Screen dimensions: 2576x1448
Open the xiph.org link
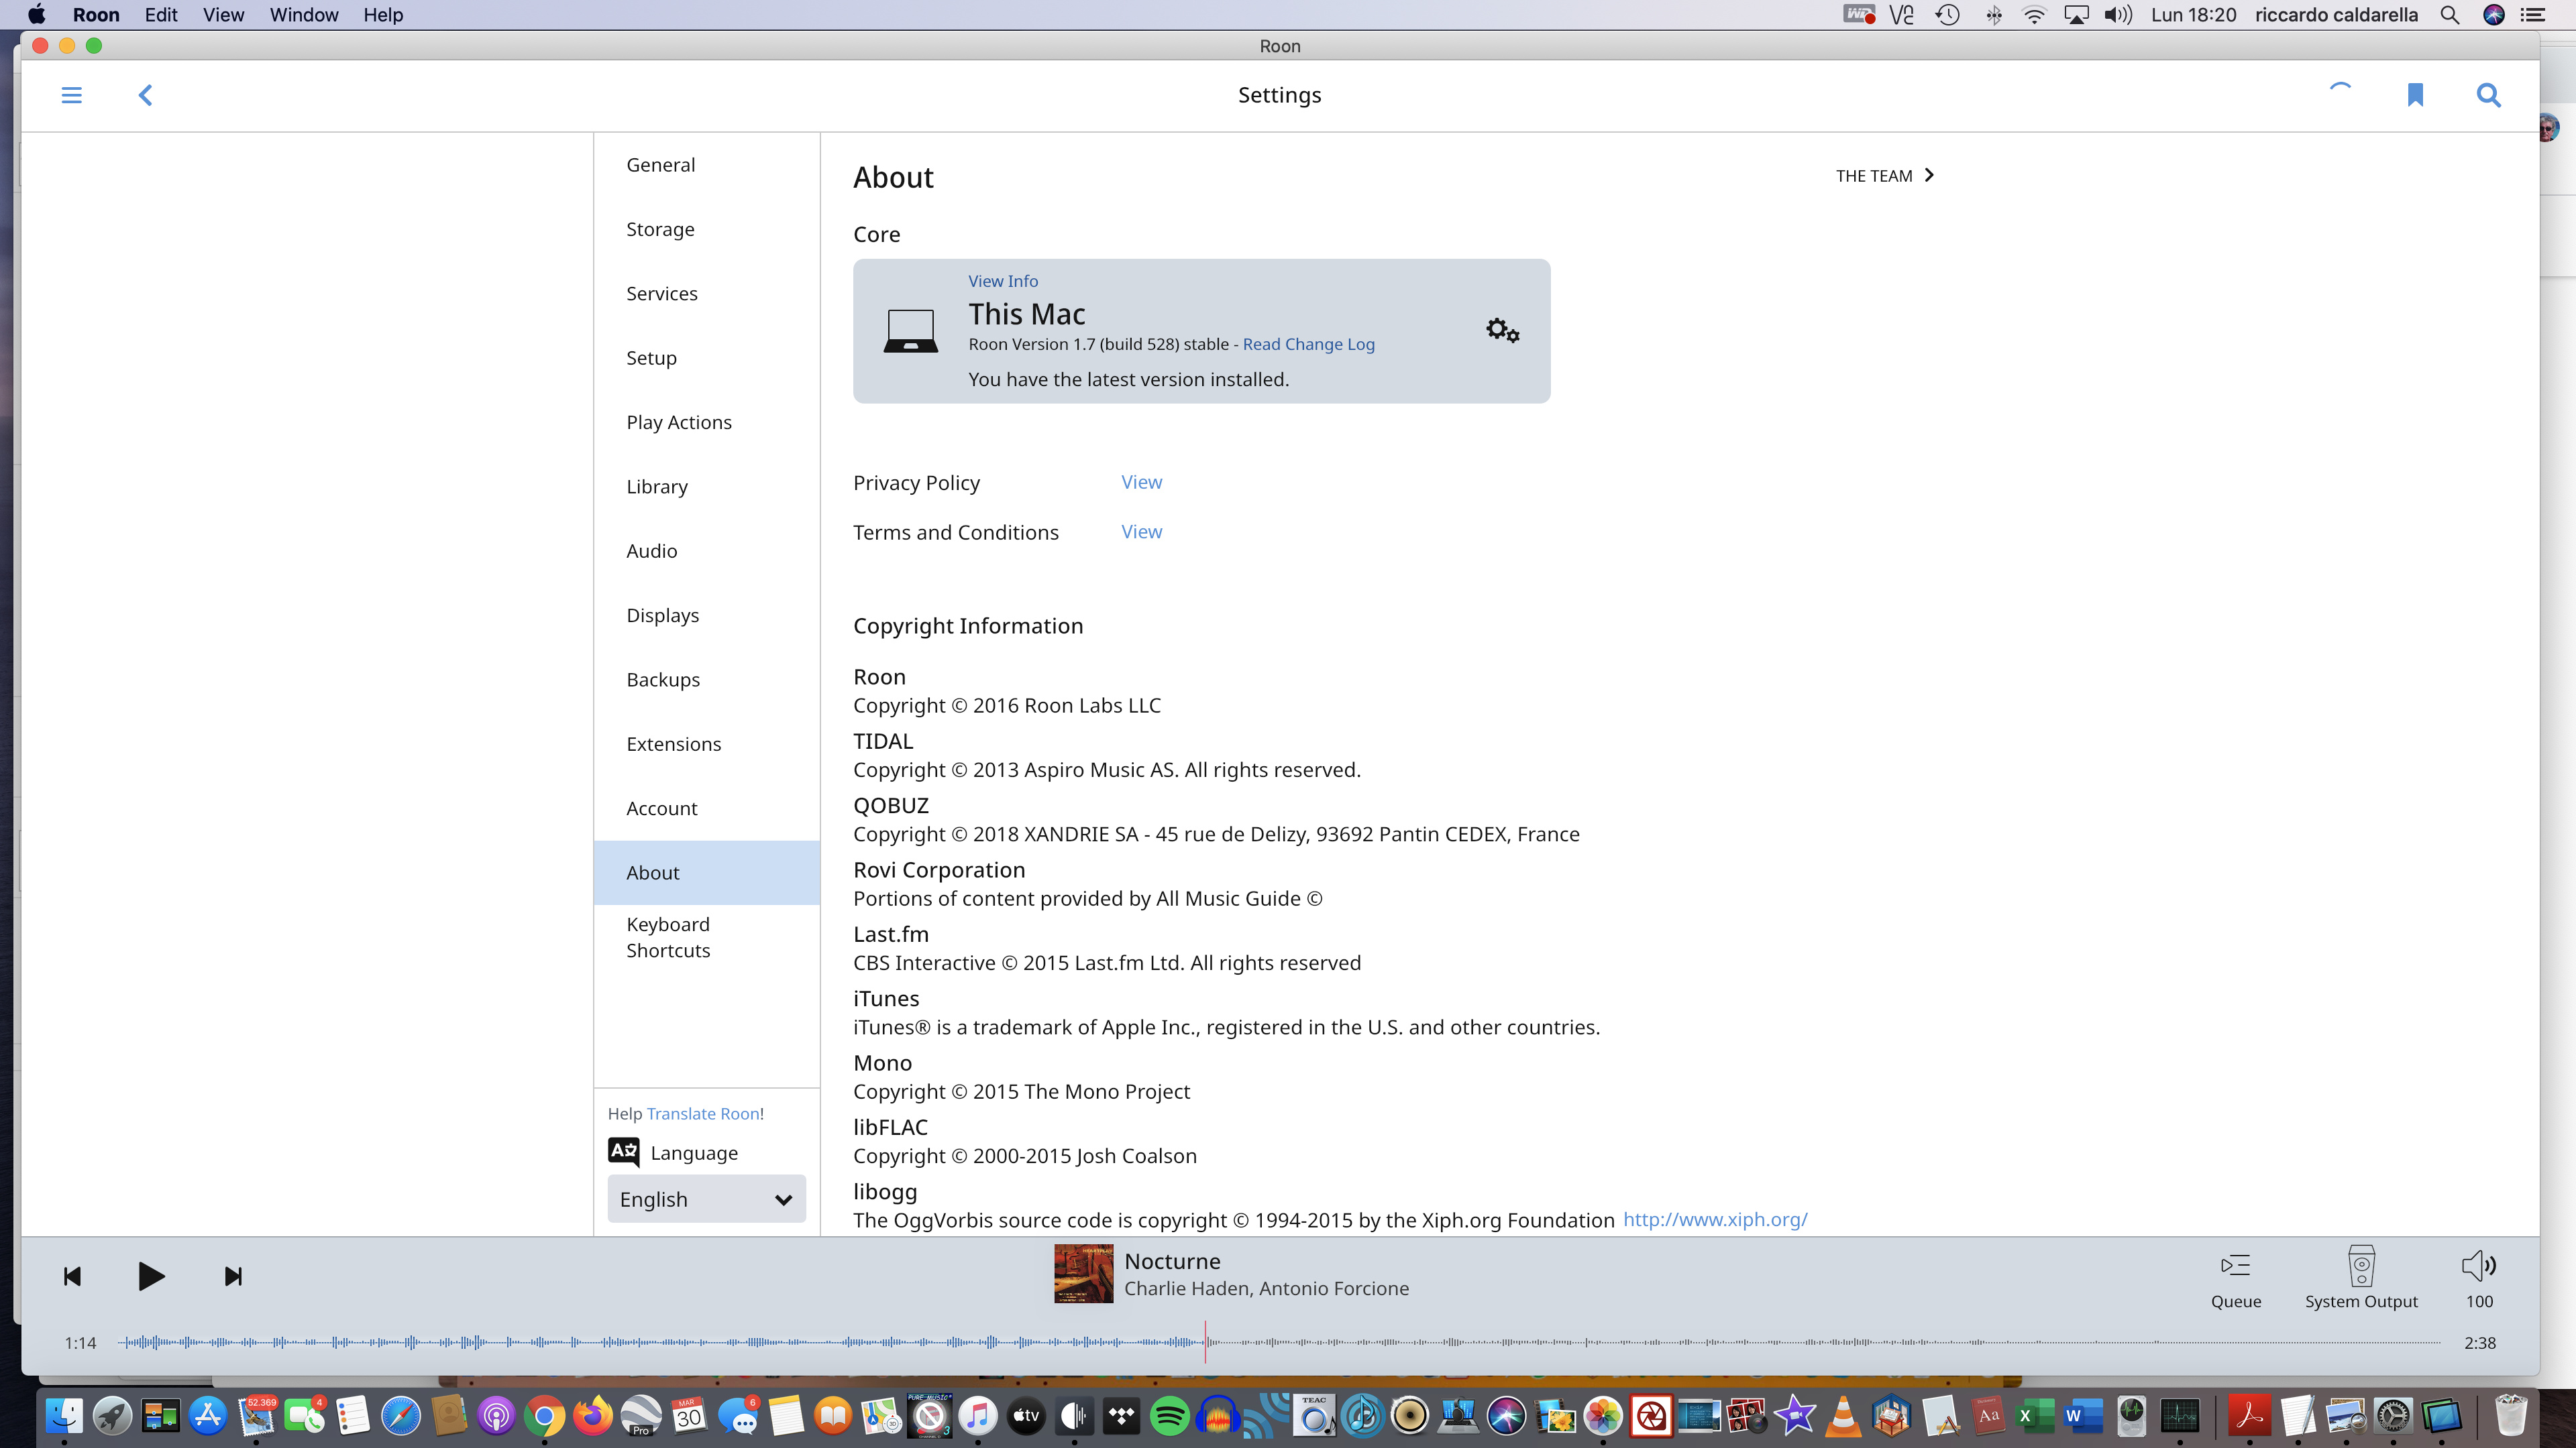1715,1219
